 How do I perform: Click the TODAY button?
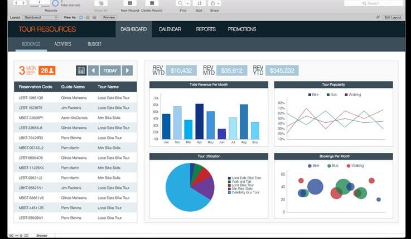110,71
